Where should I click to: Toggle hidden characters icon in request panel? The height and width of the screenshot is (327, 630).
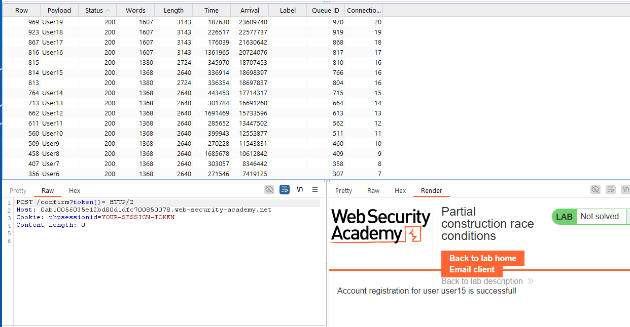pyautogui.click(x=269, y=189)
